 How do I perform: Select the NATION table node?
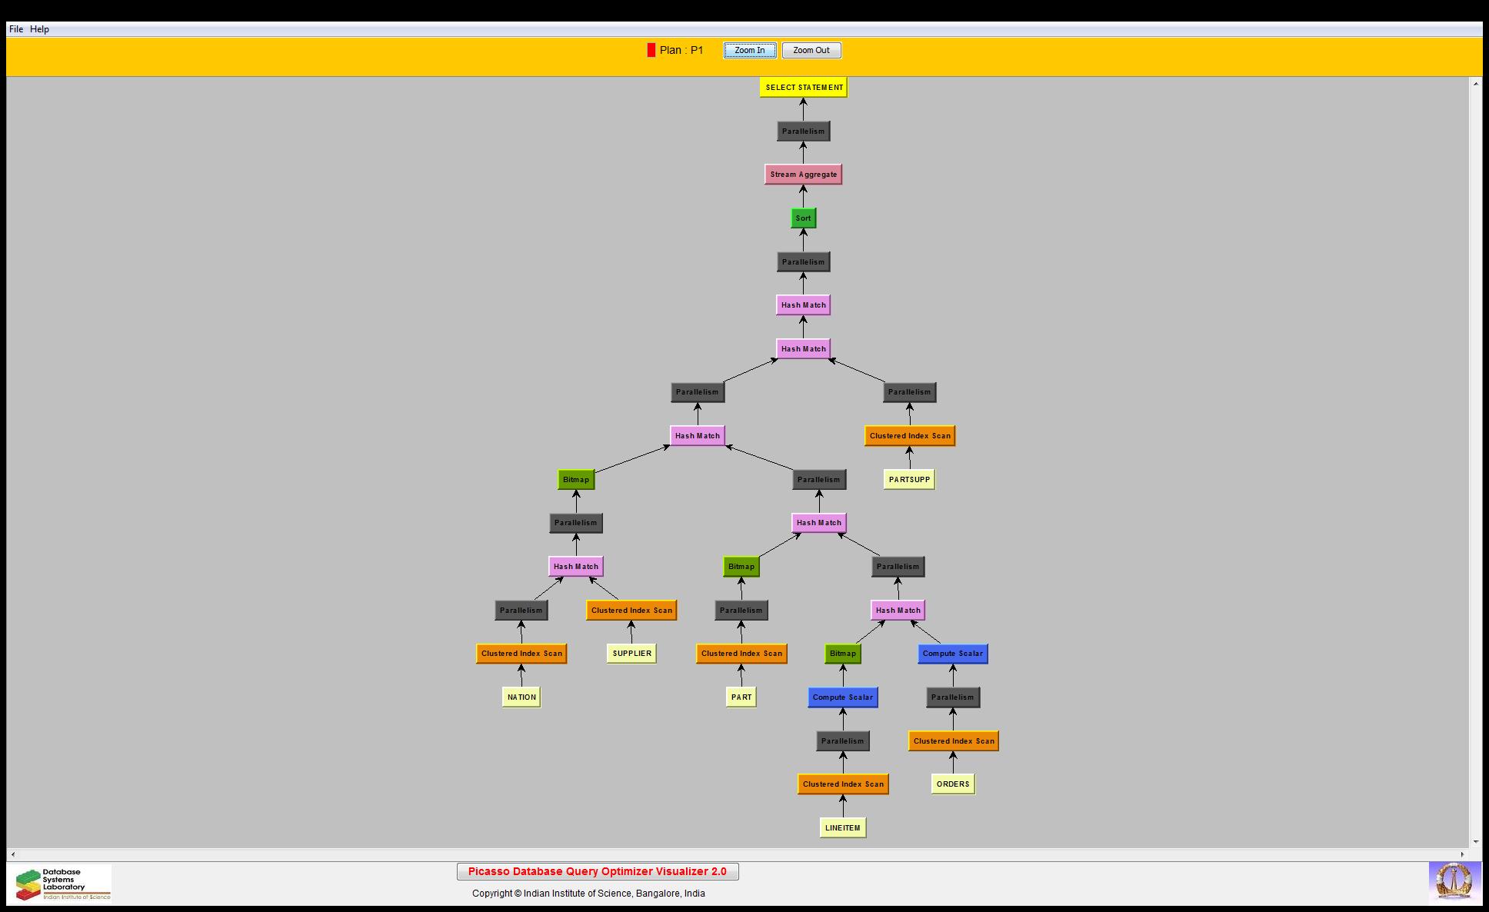(521, 697)
